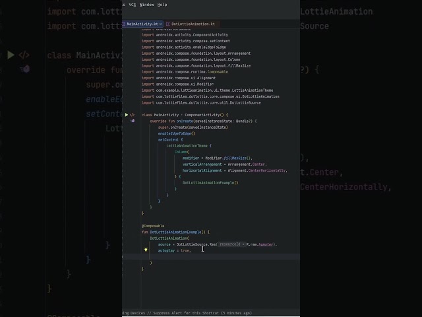Click the import ending in 'layout.Arrangement'
Screen dimensions: 422x317
tap(196, 53)
